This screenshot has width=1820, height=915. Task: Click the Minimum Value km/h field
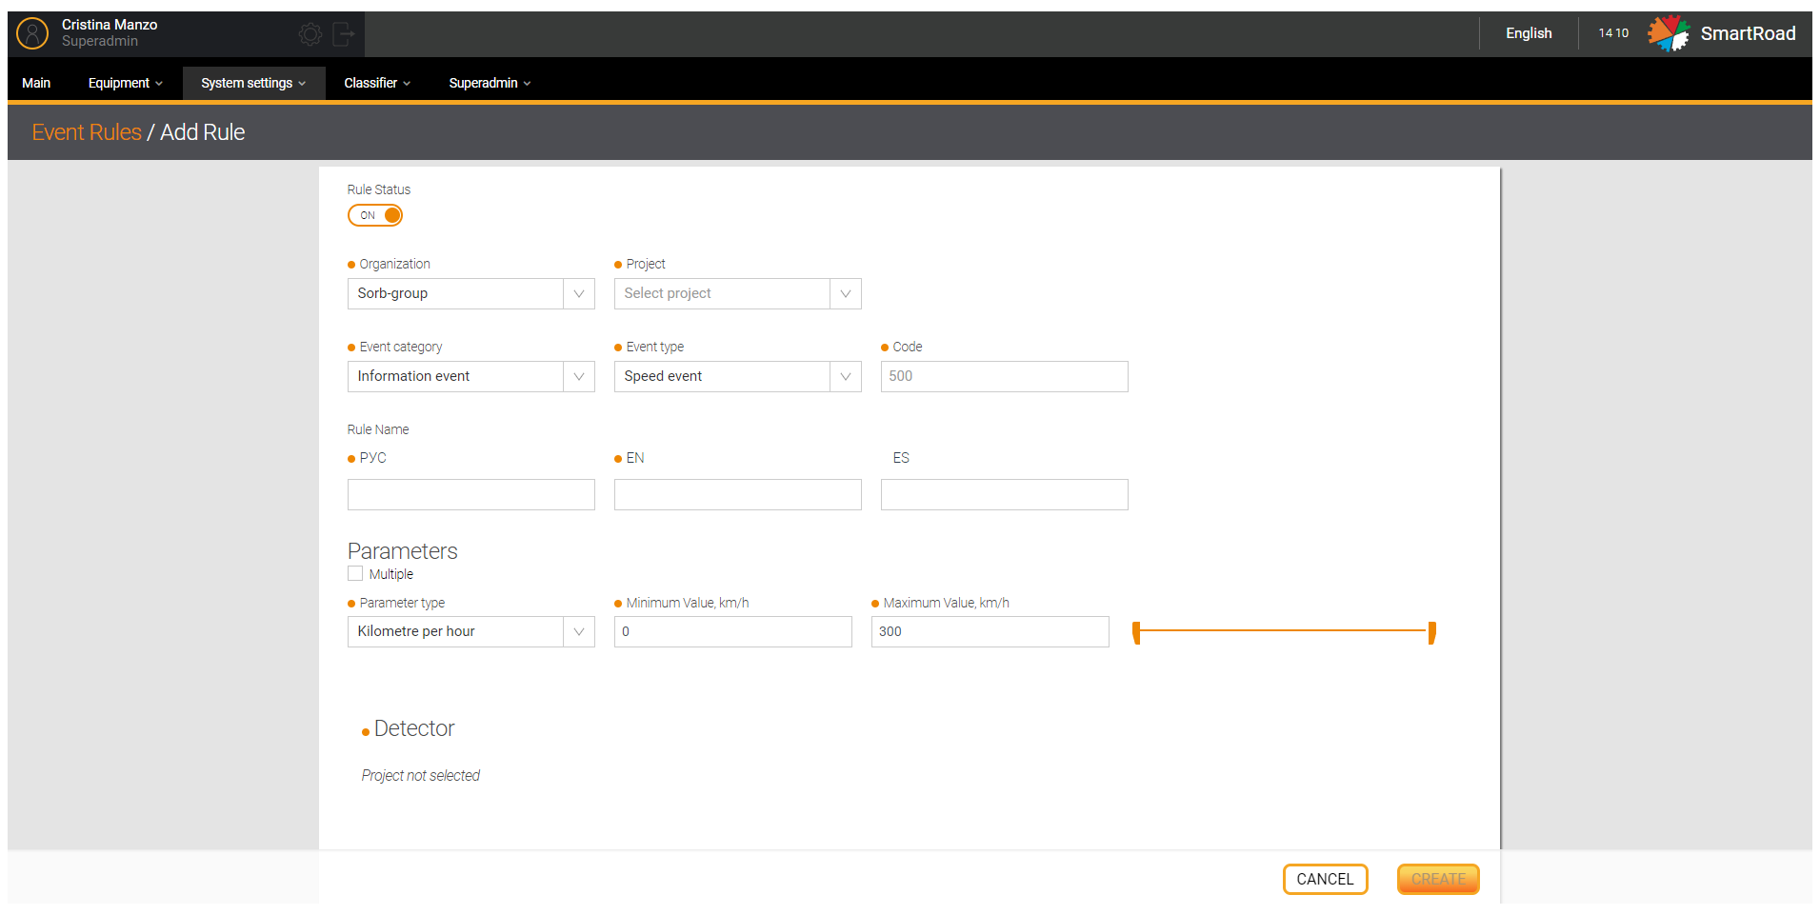coord(733,631)
